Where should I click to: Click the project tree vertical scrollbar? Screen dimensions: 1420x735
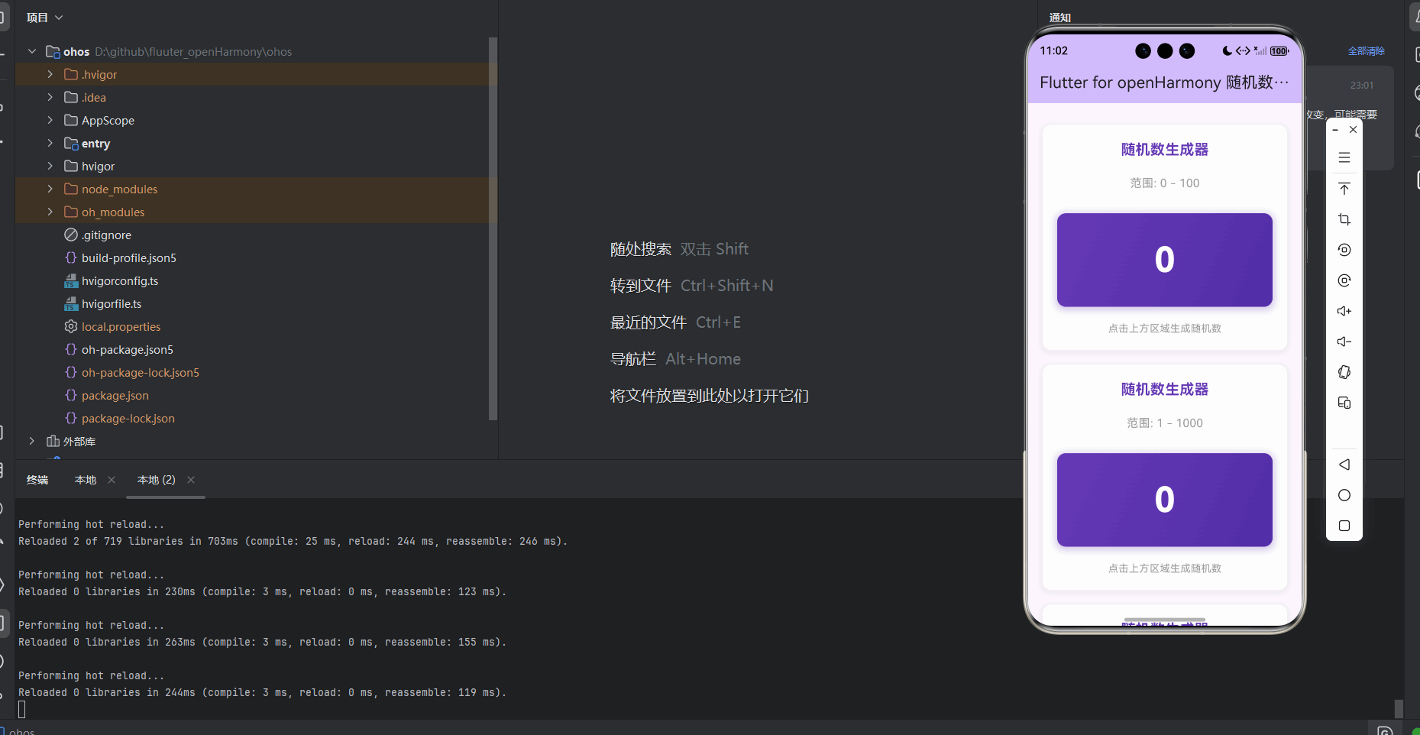coord(493,228)
